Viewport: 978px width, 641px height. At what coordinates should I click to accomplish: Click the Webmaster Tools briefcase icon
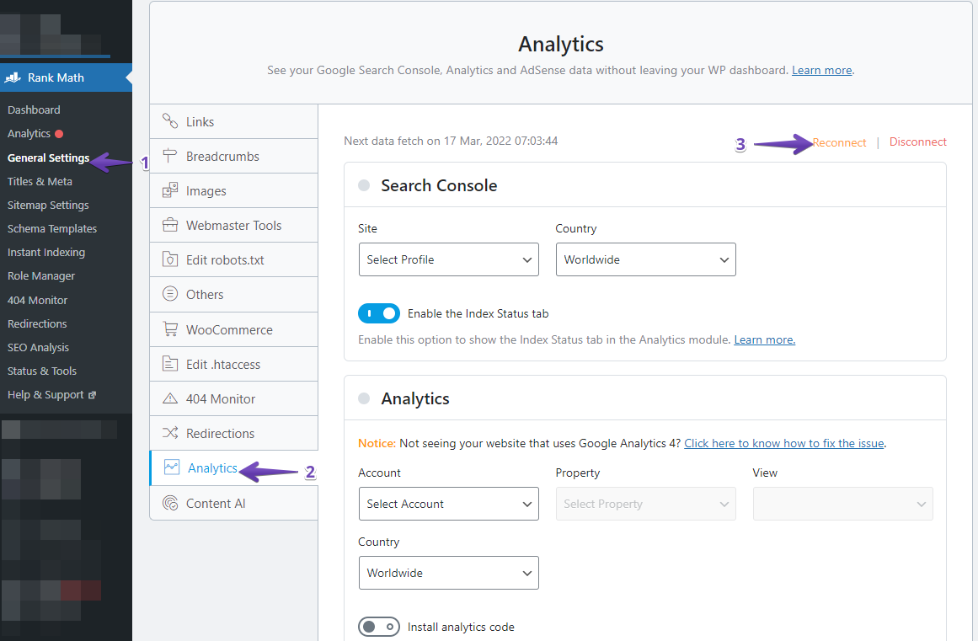(x=170, y=225)
